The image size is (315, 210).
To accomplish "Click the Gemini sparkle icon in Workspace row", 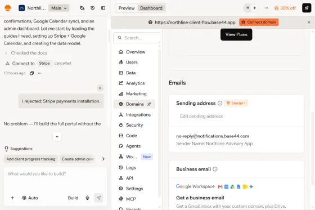I will [x=251, y=187].
